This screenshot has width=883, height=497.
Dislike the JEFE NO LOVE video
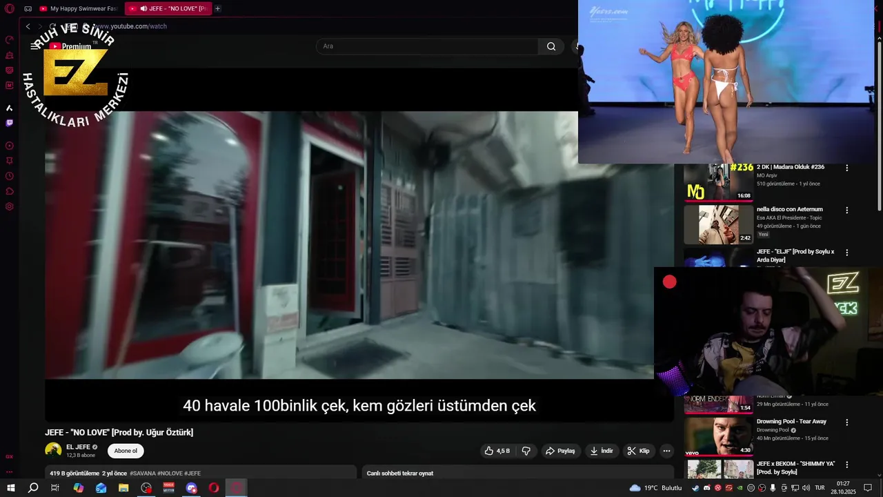tap(526, 451)
